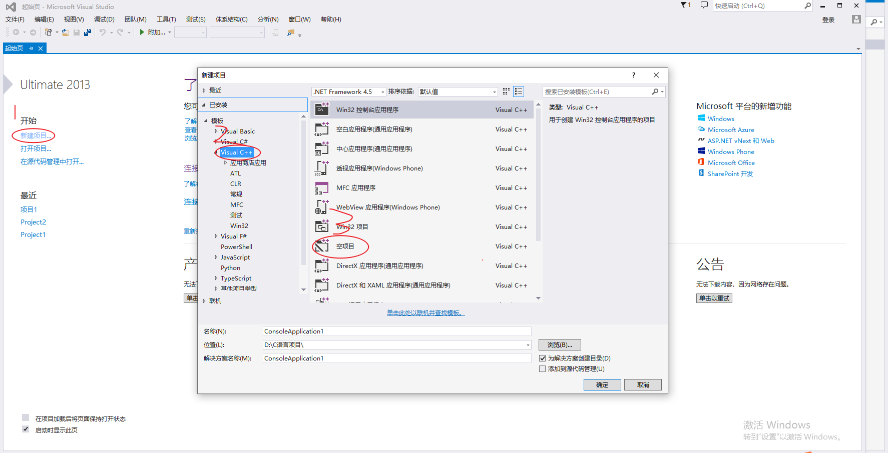Switch template list to small icons view
Screen dimensions: 888x453
click(506, 91)
